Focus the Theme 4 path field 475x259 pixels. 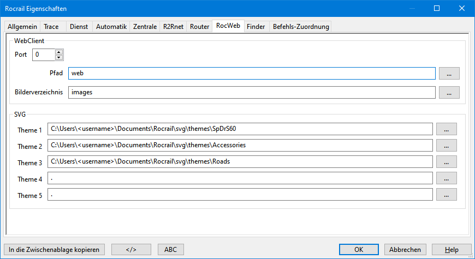click(x=240, y=178)
